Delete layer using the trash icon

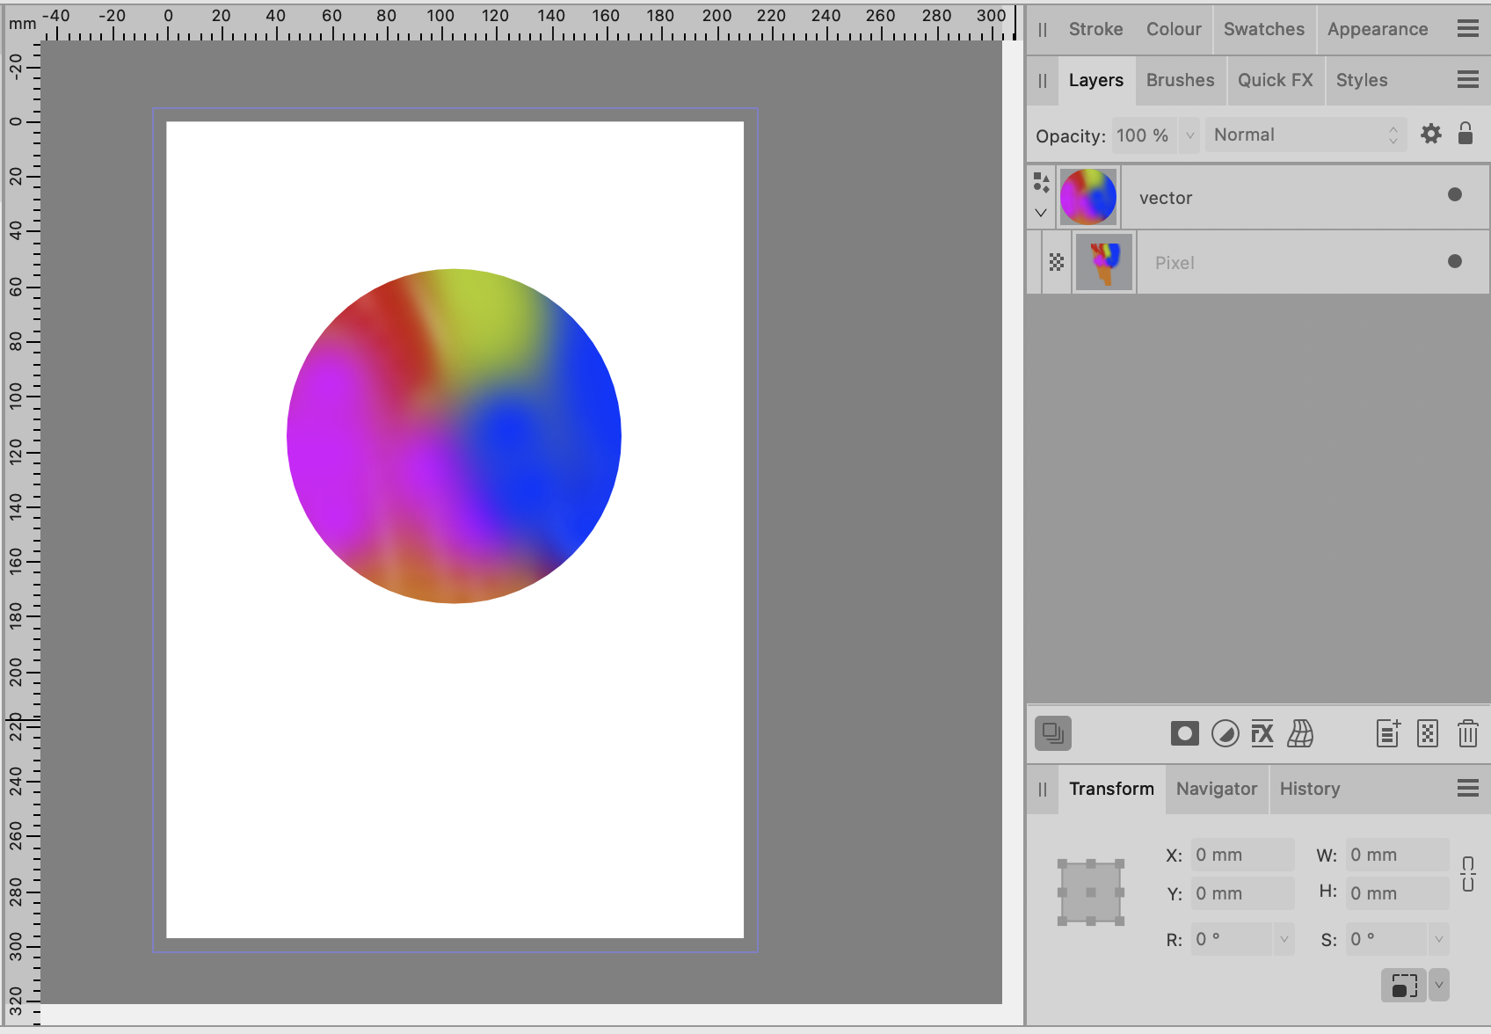[x=1466, y=734]
